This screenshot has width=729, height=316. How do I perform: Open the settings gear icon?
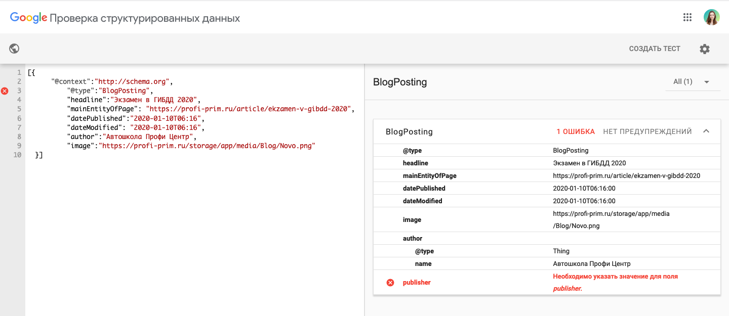[x=705, y=49]
